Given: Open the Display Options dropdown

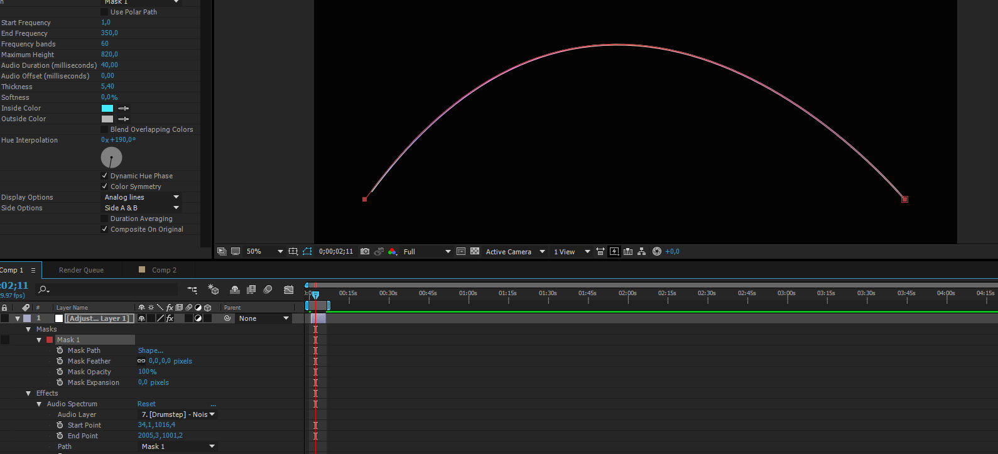Looking at the screenshot, I should pos(141,197).
